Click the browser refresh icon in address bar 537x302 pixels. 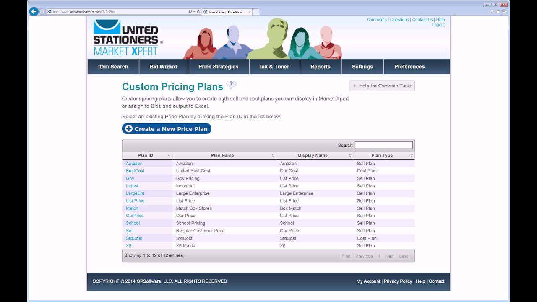198,12
